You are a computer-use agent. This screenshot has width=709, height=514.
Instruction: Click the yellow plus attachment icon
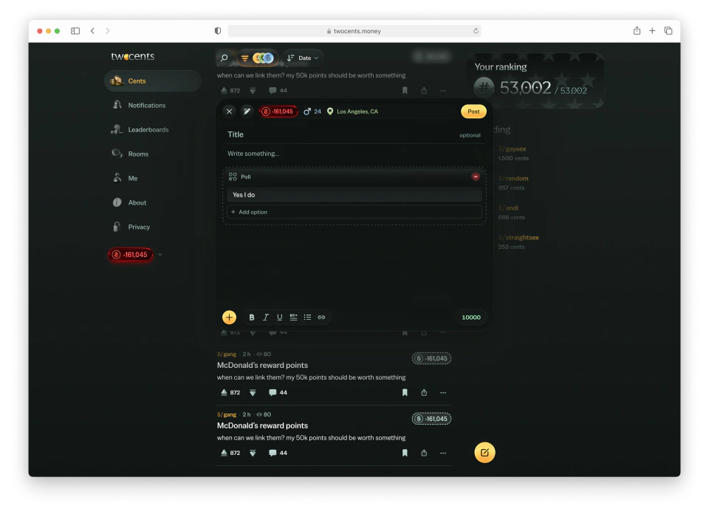229,317
